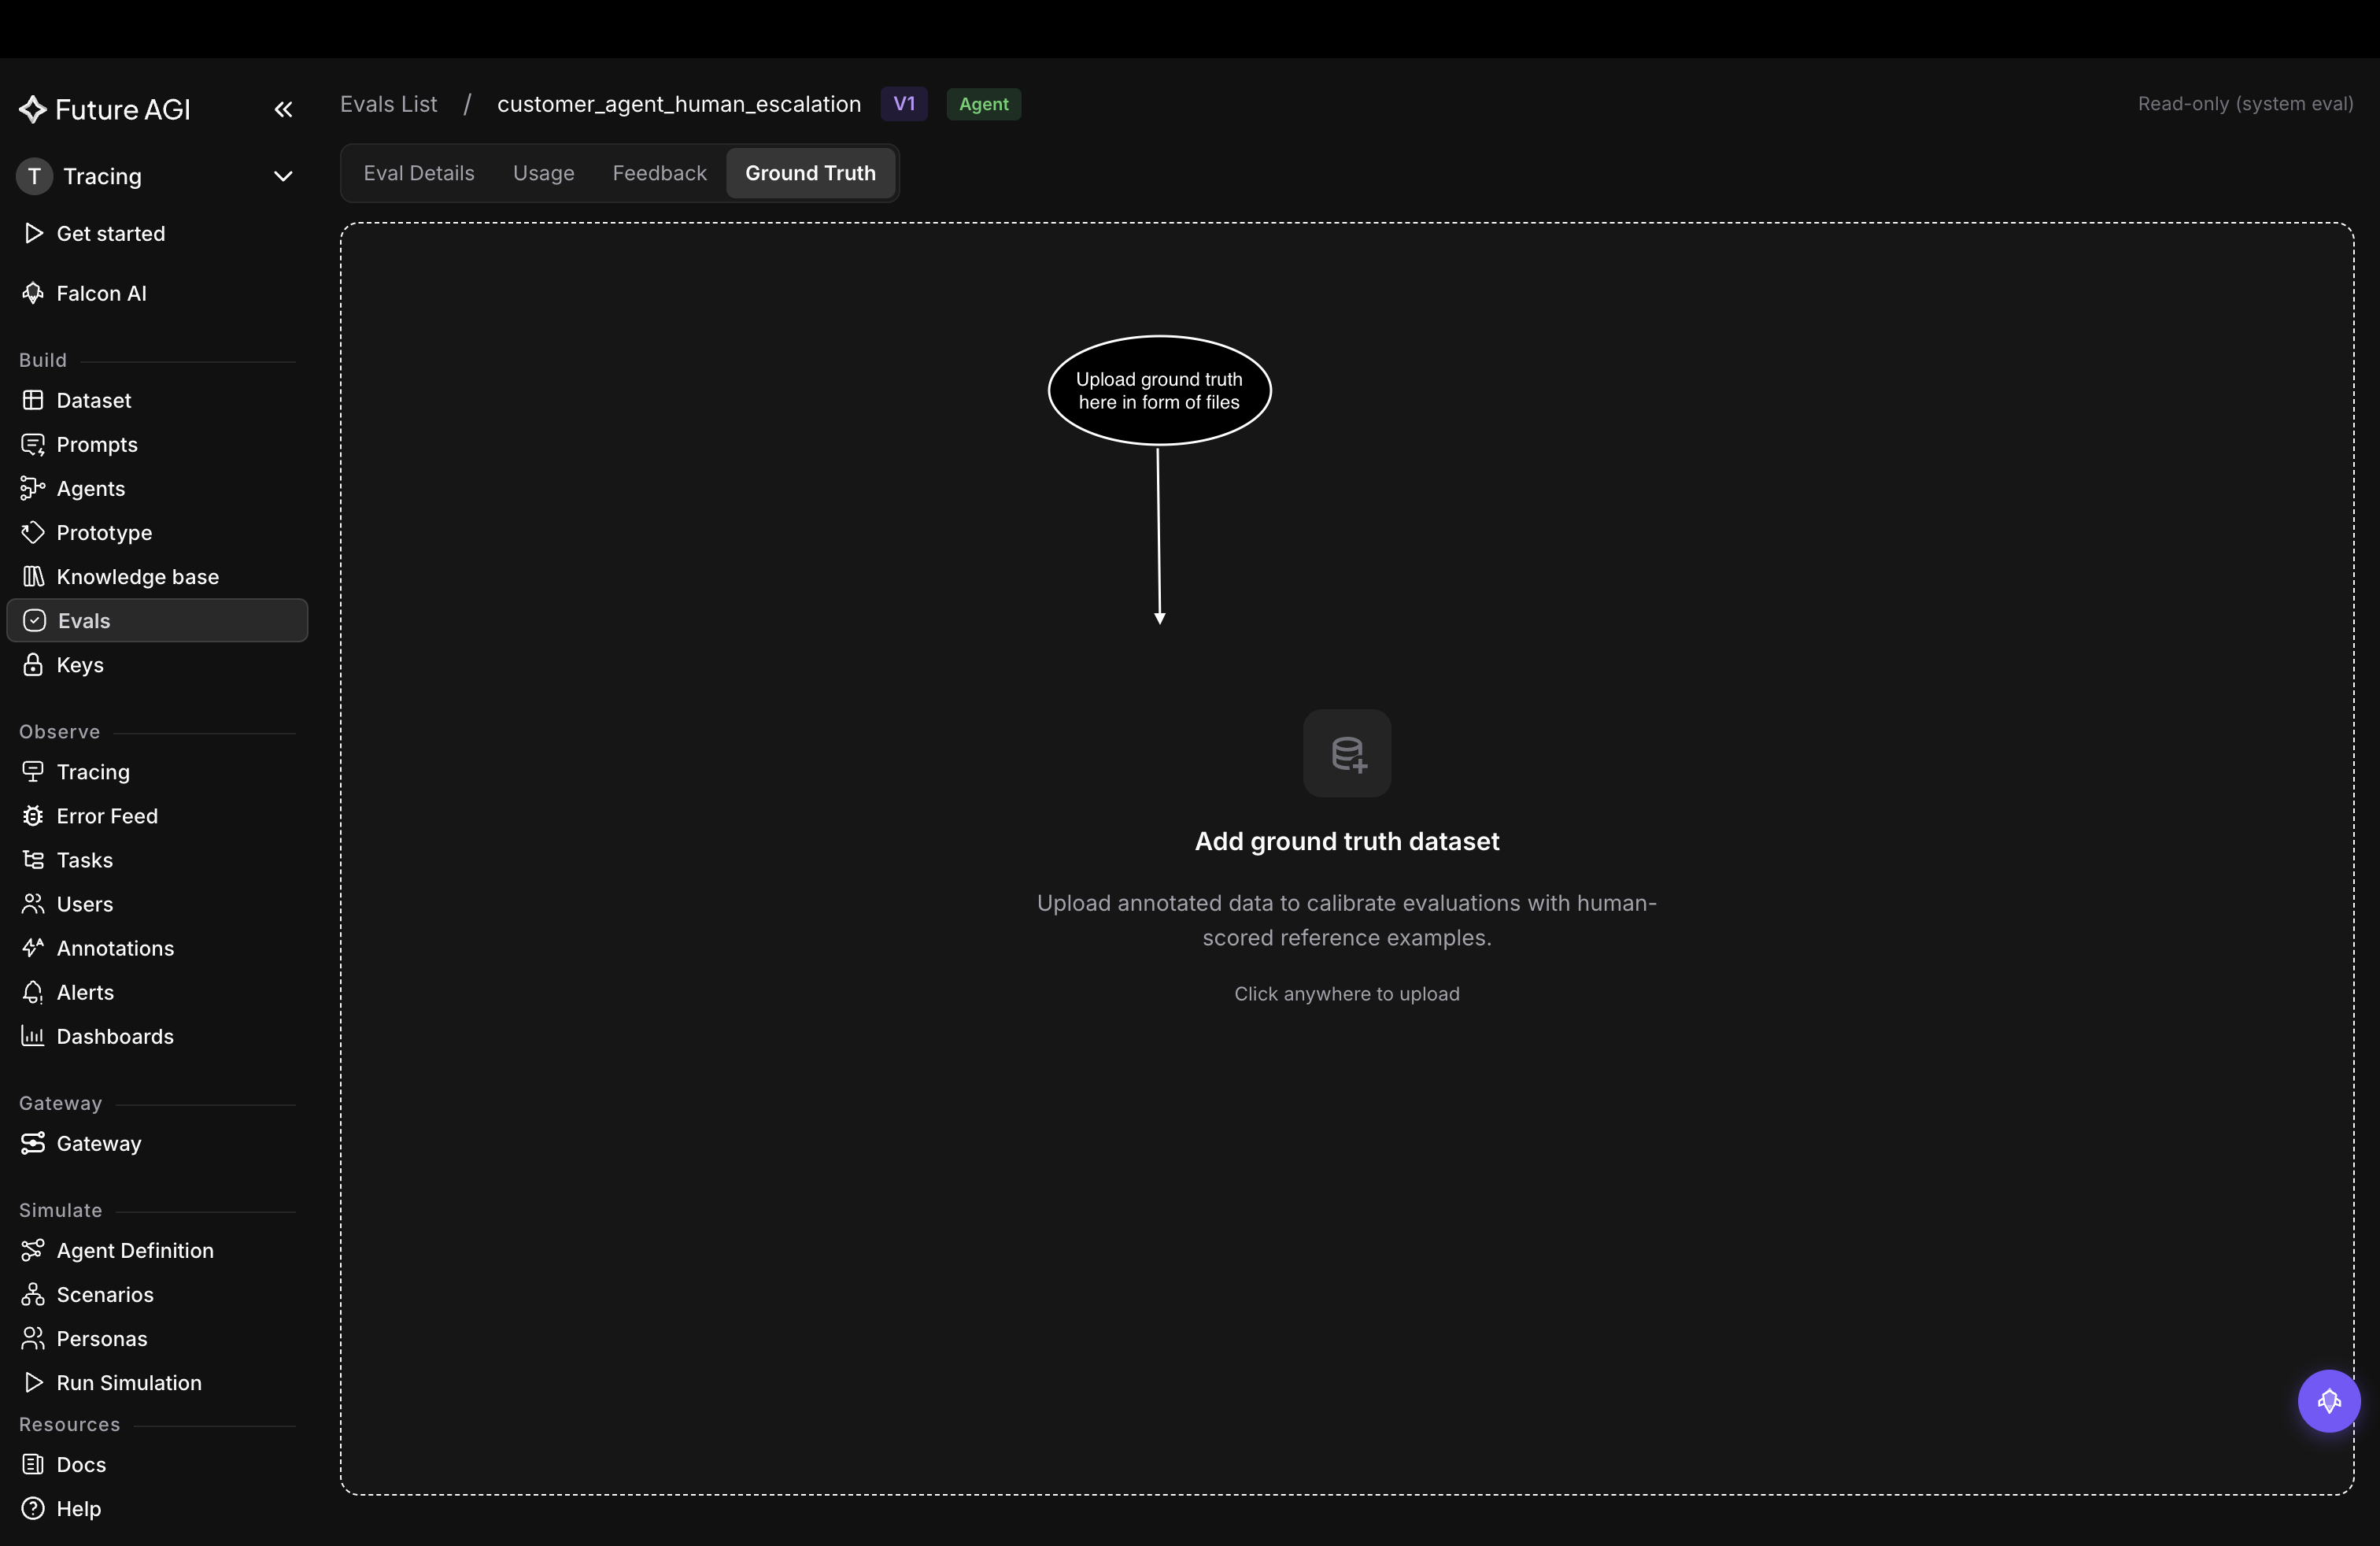The height and width of the screenshot is (1546, 2380).
Task: Click the Agent Definition icon
Action: (33, 1250)
